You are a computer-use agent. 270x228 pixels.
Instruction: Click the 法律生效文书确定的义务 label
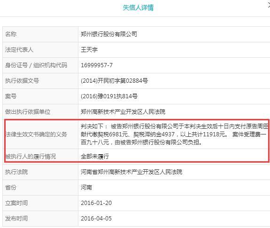click(36, 134)
